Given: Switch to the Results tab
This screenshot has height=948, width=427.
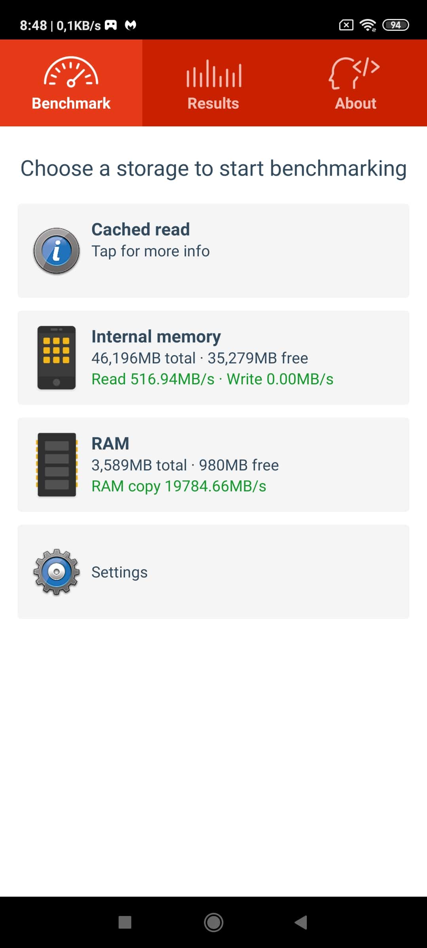Looking at the screenshot, I should pos(213,83).
